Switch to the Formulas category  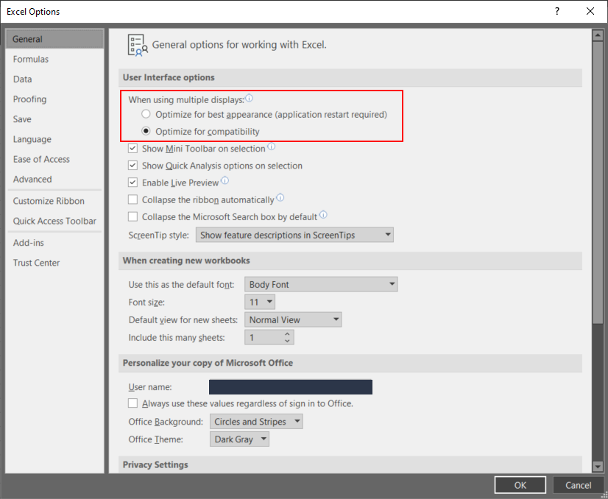click(54, 59)
